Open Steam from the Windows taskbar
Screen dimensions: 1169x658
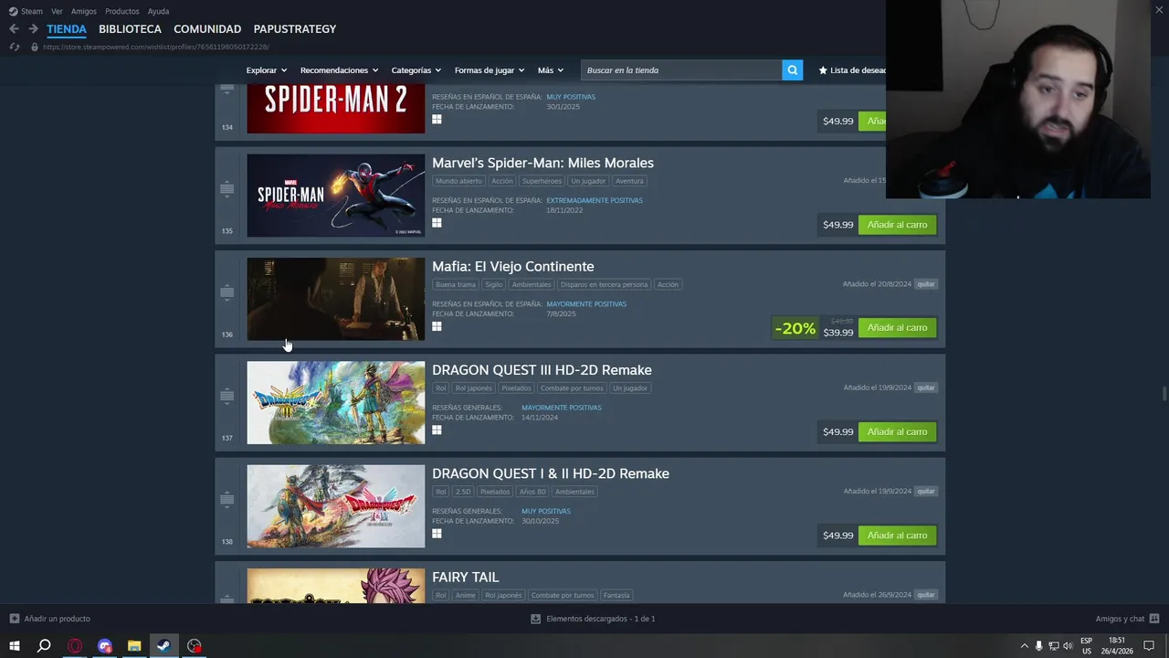point(163,646)
